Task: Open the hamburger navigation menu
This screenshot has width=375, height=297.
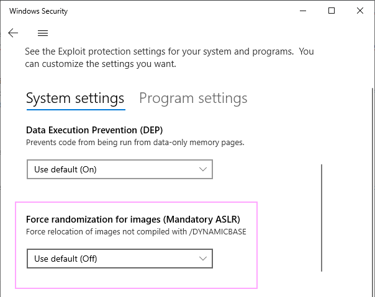Action: (x=43, y=33)
